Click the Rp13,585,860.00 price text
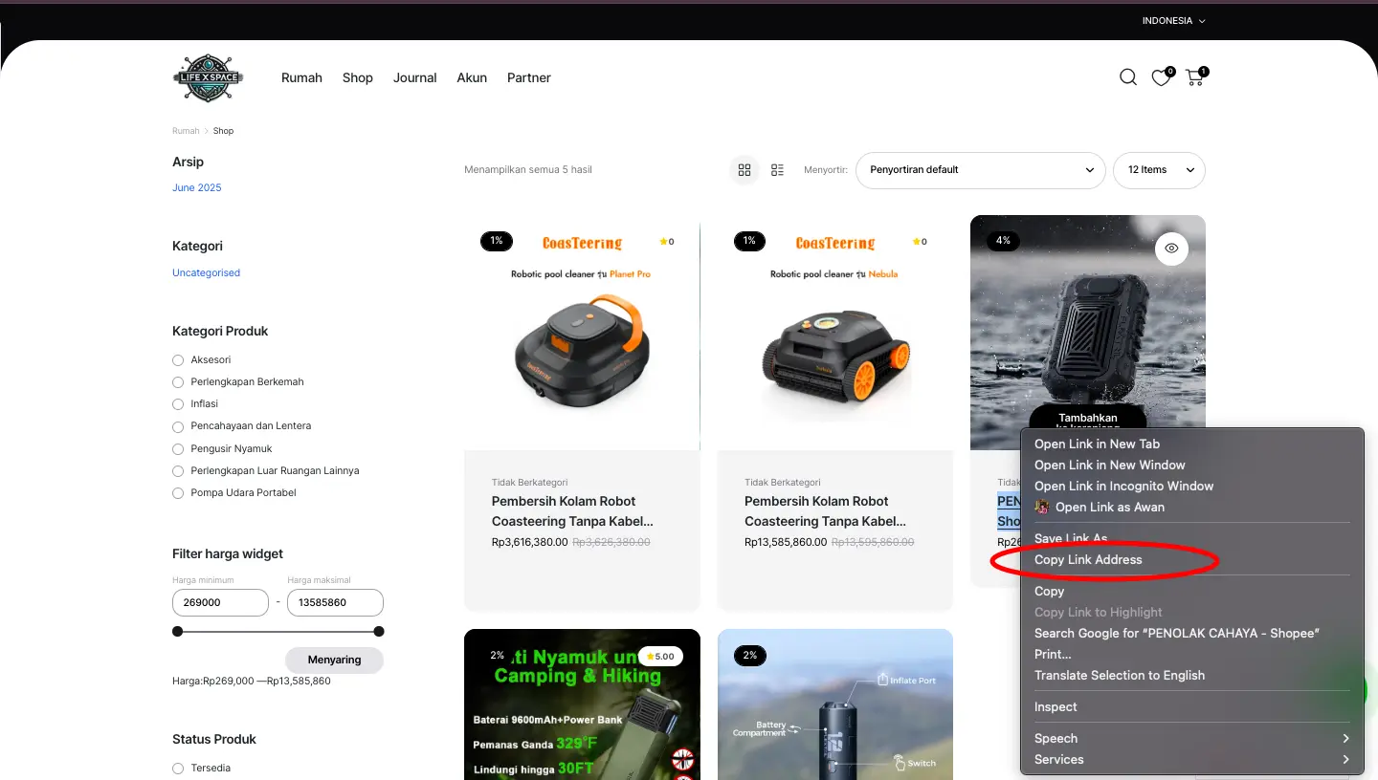Screen dimensions: 1378x780 pyautogui.click(x=786, y=542)
